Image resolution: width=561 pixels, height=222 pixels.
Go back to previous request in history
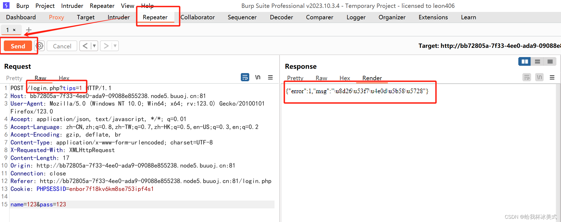[85, 46]
